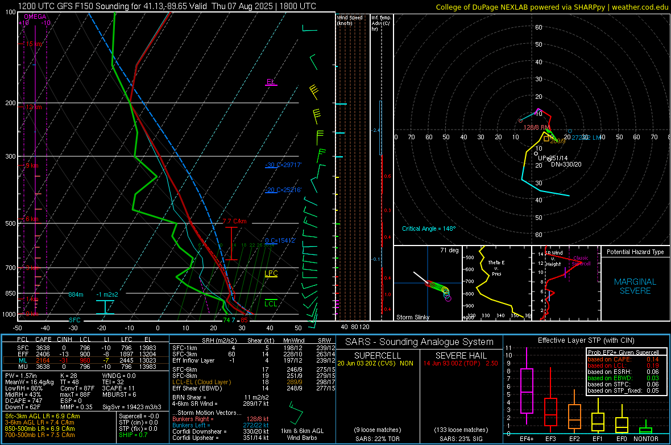Click the Storm Slinky panel label
Image resolution: width=671 pixels, height=445 pixels.
point(412,317)
